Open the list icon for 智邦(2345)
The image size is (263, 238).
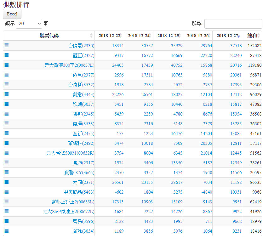click(6, 114)
